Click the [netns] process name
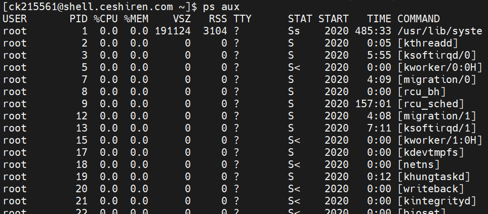This screenshot has height=214, width=488. 418,164
